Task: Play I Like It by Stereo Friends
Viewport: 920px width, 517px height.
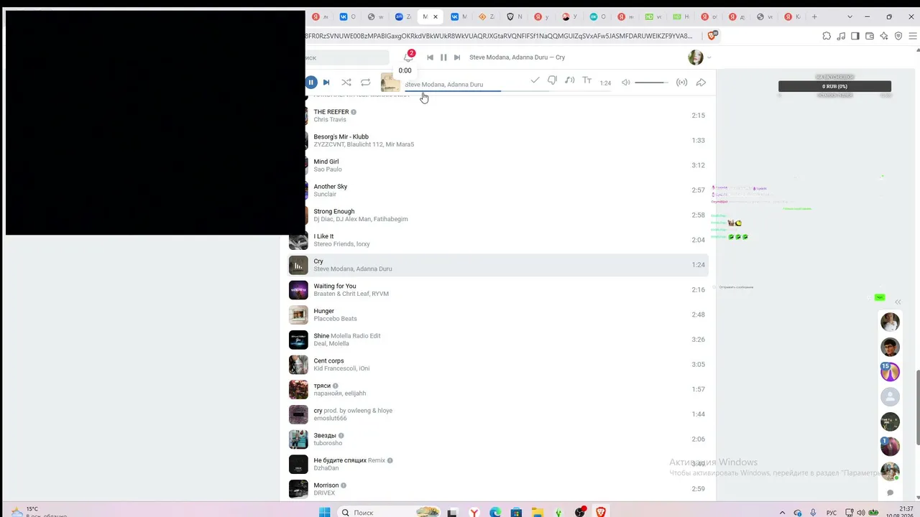Action: pyautogui.click(x=497, y=240)
